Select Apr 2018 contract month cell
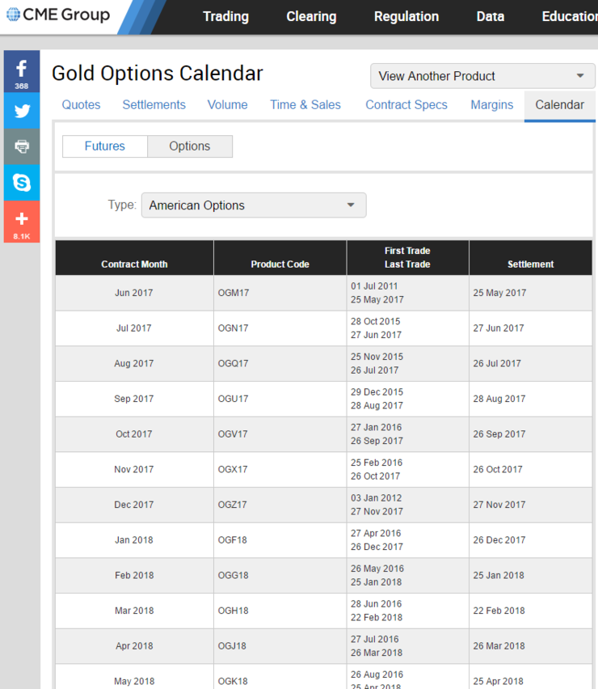The height and width of the screenshot is (689, 598). coord(134,646)
